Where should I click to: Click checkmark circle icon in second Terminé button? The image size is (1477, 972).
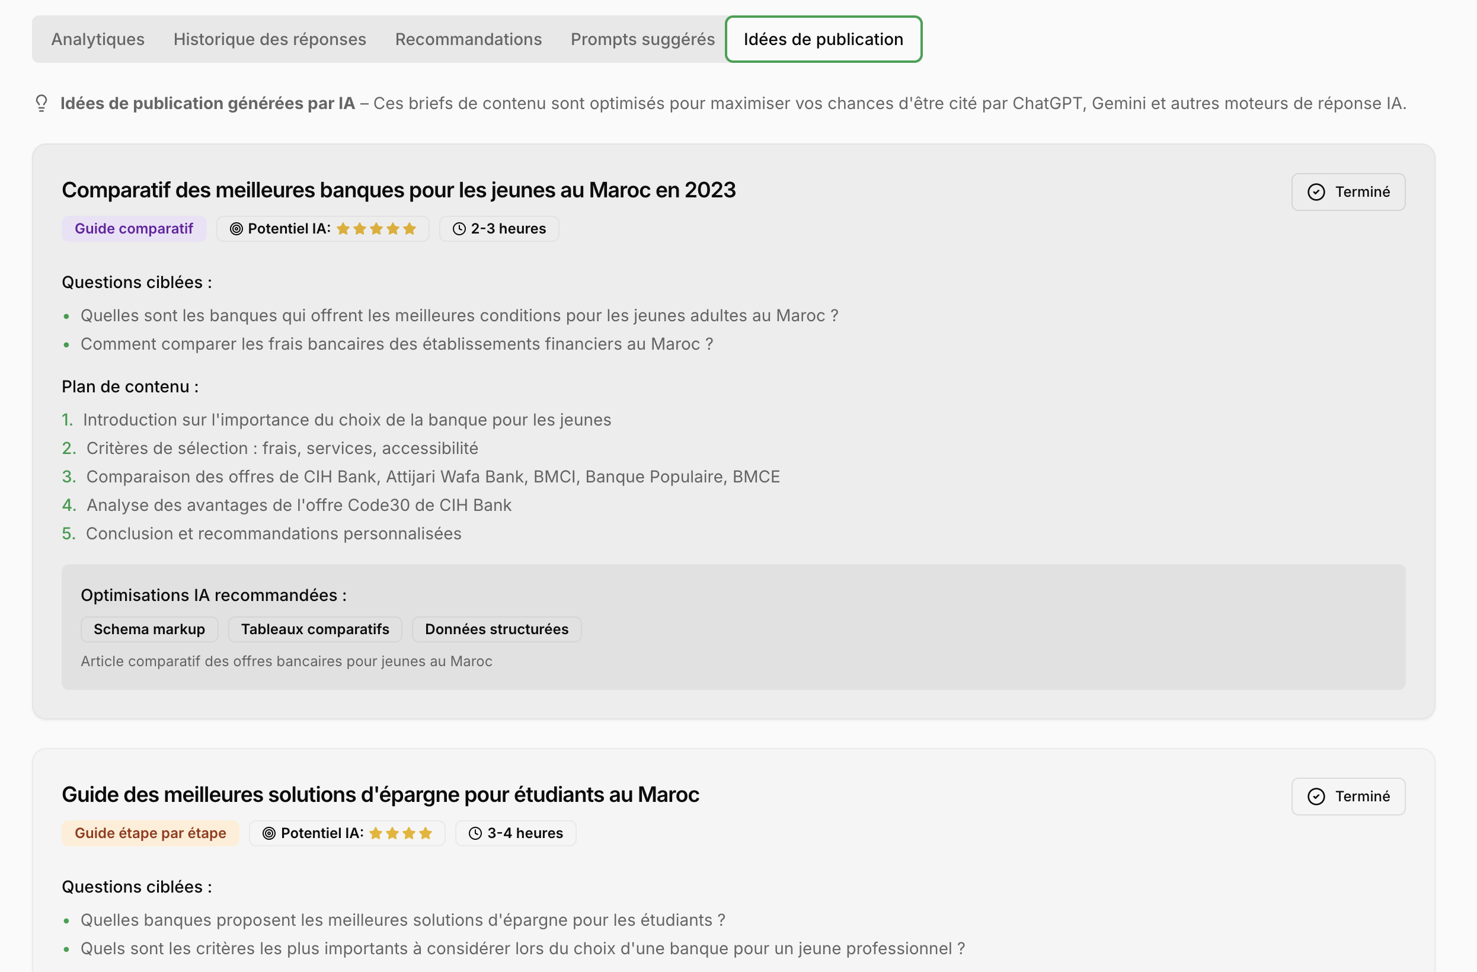click(1316, 797)
